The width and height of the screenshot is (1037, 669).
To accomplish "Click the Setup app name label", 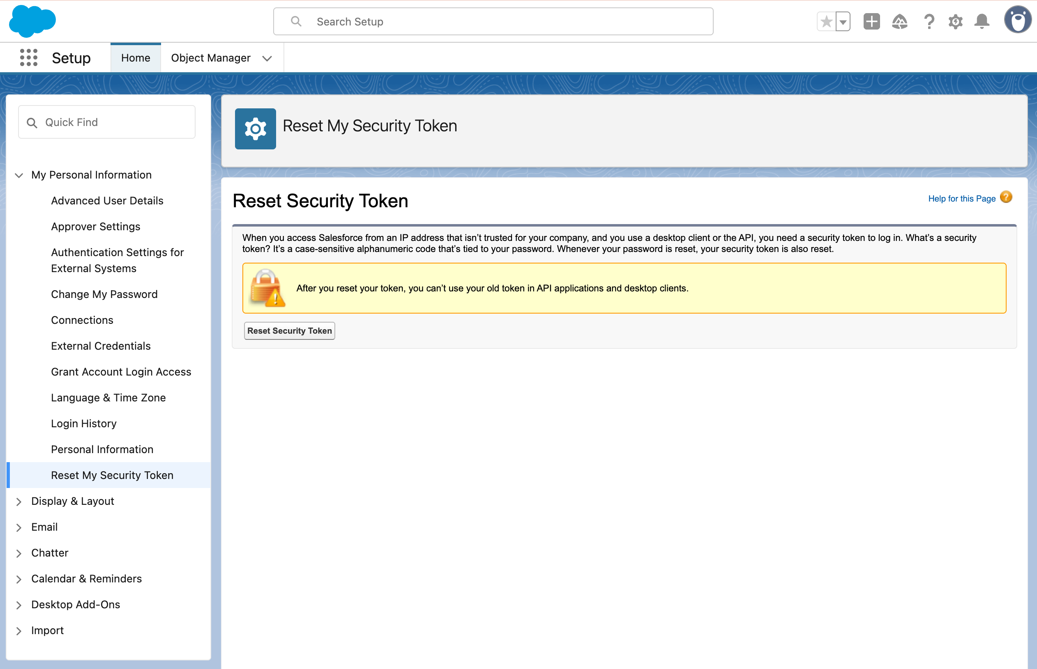I will pyautogui.click(x=71, y=58).
